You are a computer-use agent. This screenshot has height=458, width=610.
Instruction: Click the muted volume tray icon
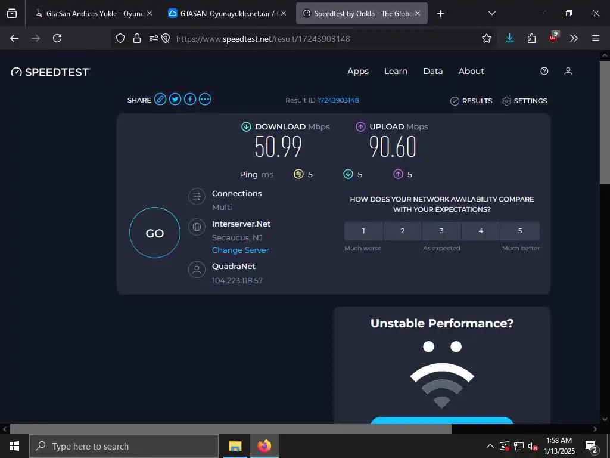pyautogui.click(x=532, y=446)
